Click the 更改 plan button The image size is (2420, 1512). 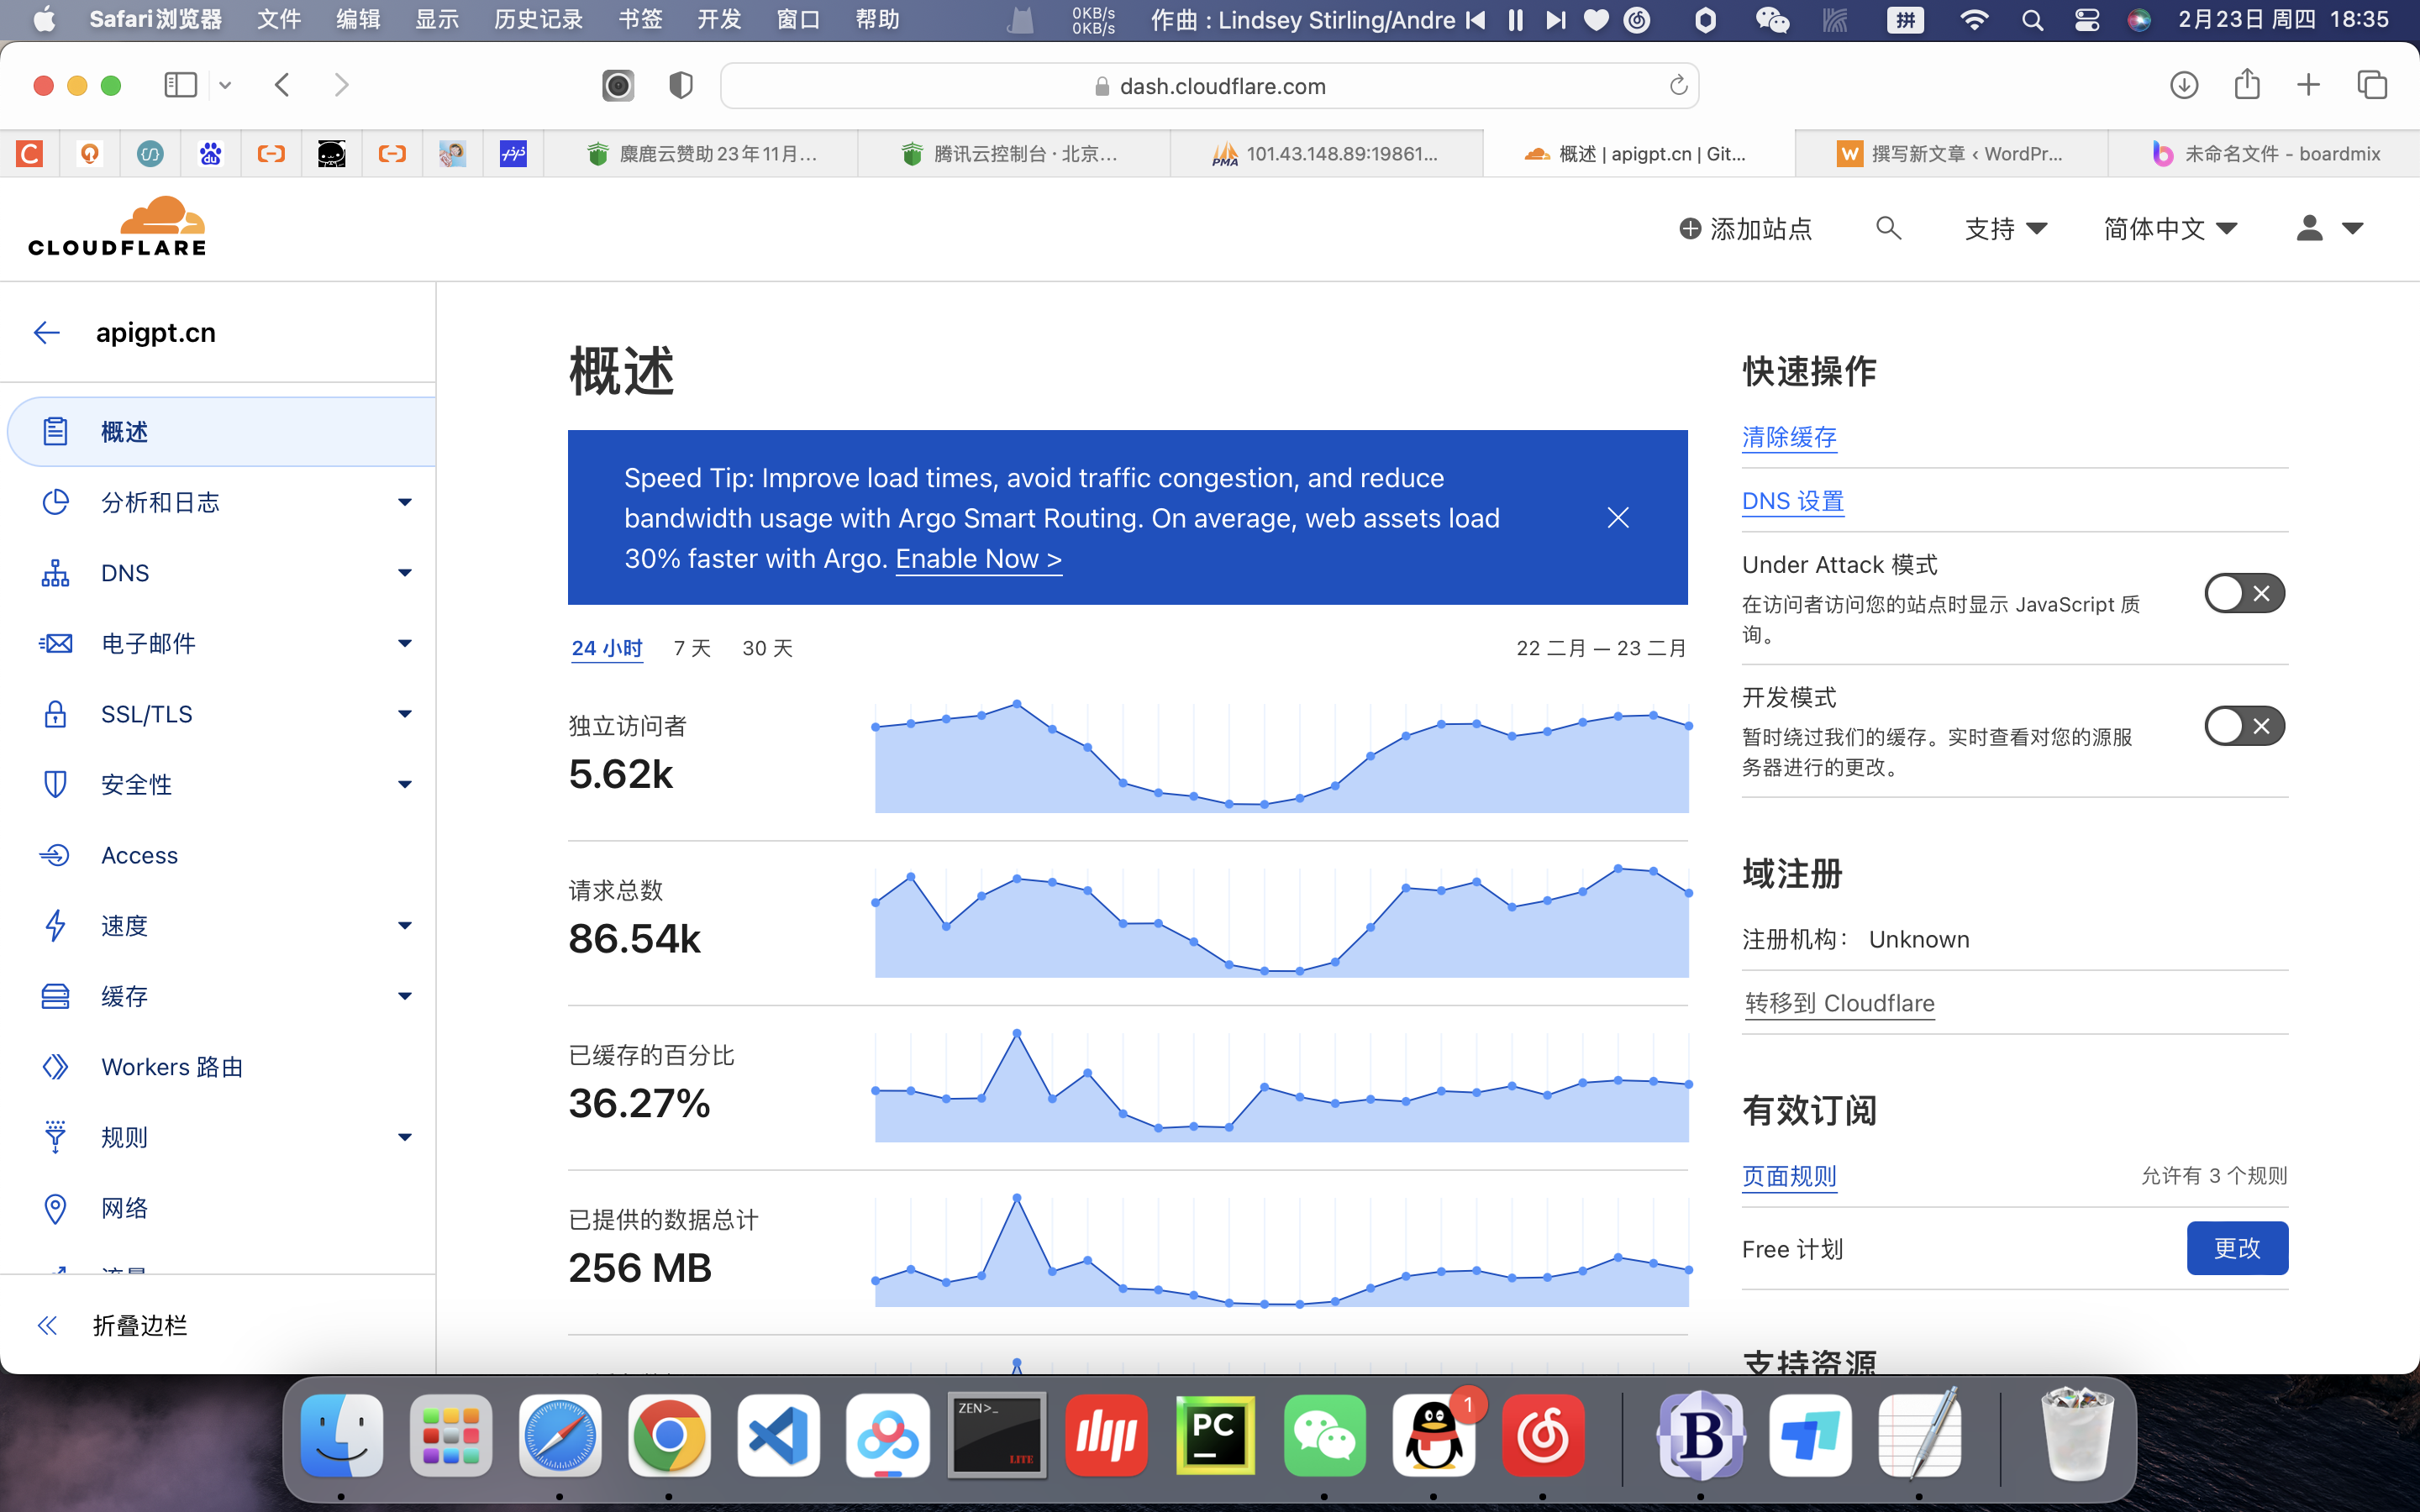pos(2237,1248)
